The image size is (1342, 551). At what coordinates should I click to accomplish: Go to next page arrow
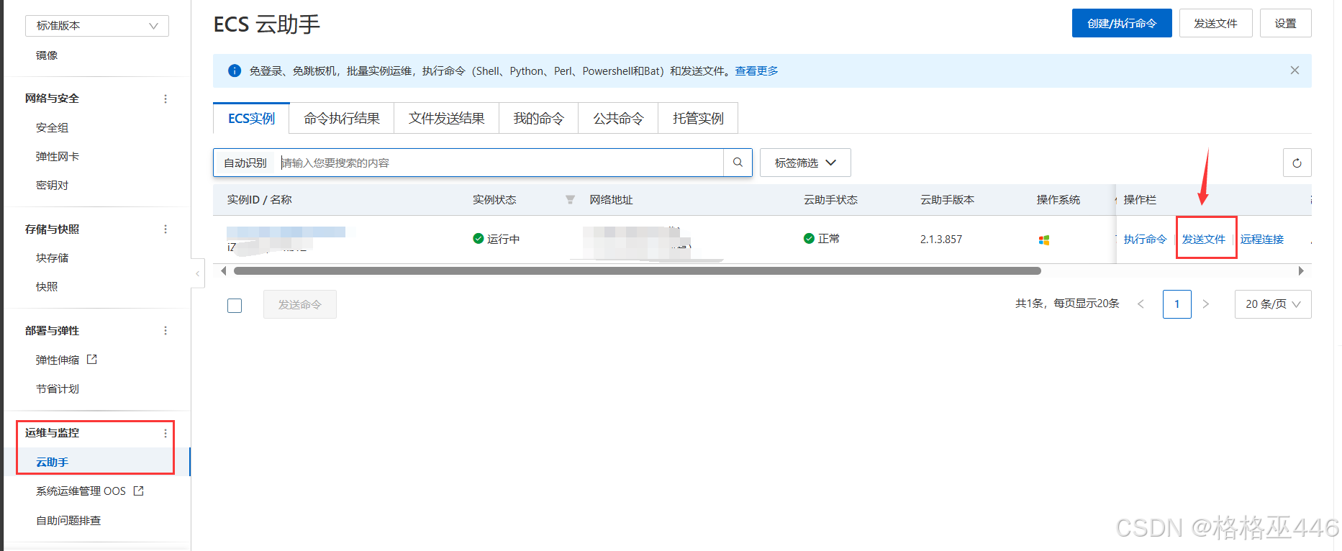(x=1206, y=304)
